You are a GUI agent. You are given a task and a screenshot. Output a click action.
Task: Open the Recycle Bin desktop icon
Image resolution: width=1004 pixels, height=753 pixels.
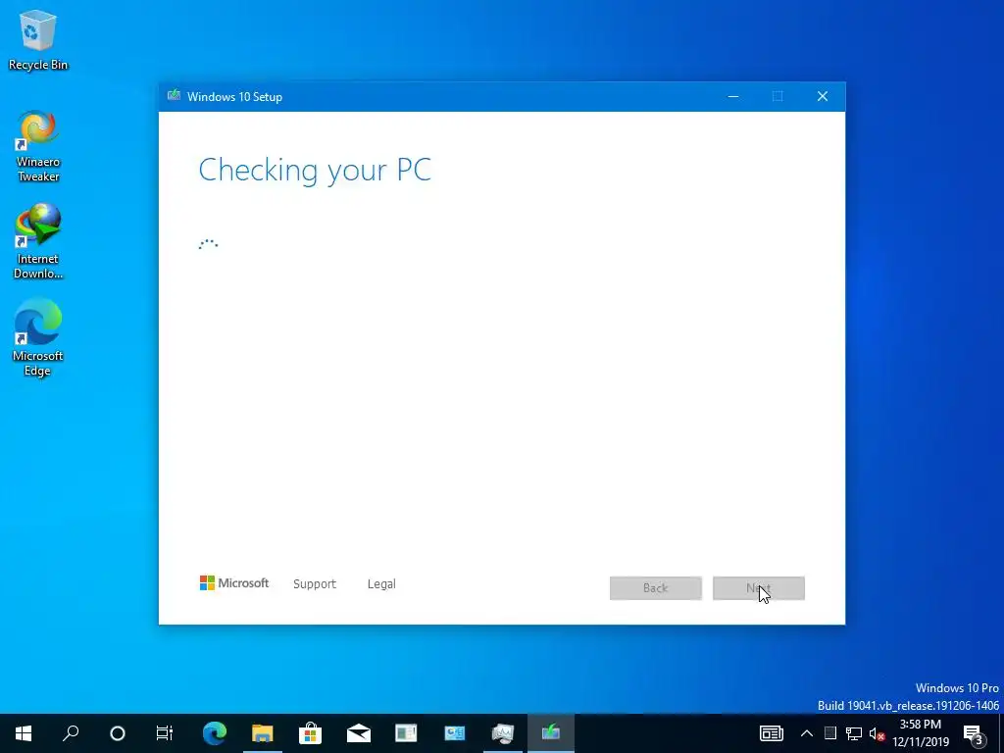[38, 39]
